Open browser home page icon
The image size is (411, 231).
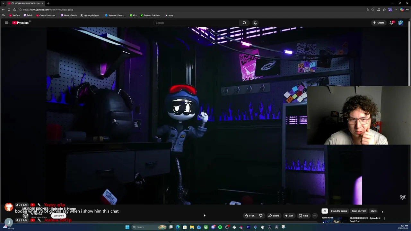[x=15, y=10]
